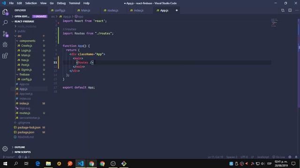Screen dimensions: 300x168
Task: Open File Explorer from taskbar
Action: [48, 163]
